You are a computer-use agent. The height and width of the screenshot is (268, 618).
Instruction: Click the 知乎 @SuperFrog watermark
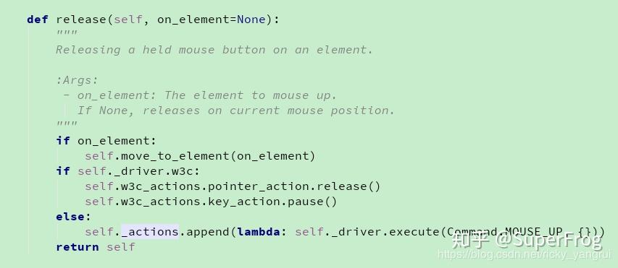[527, 240]
